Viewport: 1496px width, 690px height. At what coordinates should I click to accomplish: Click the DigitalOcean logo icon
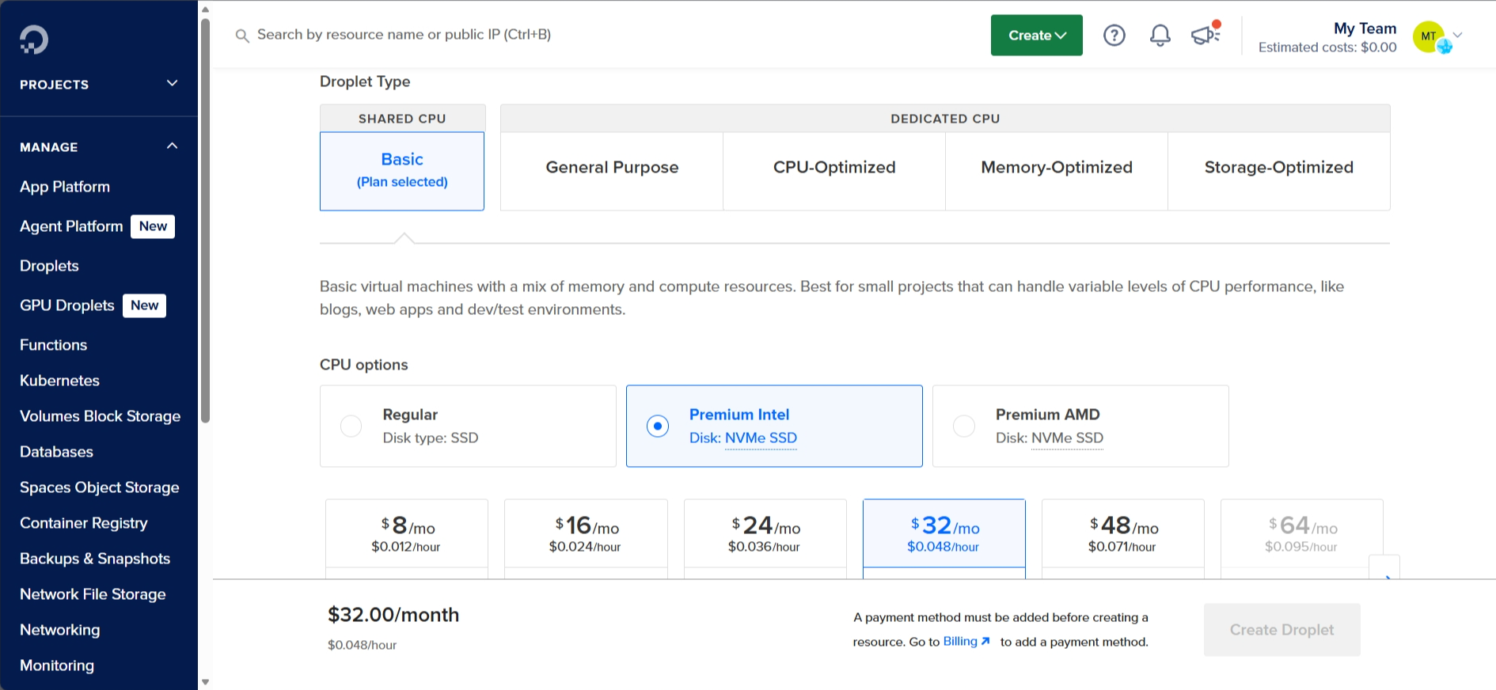pyautogui.click(x=34, y=40)
